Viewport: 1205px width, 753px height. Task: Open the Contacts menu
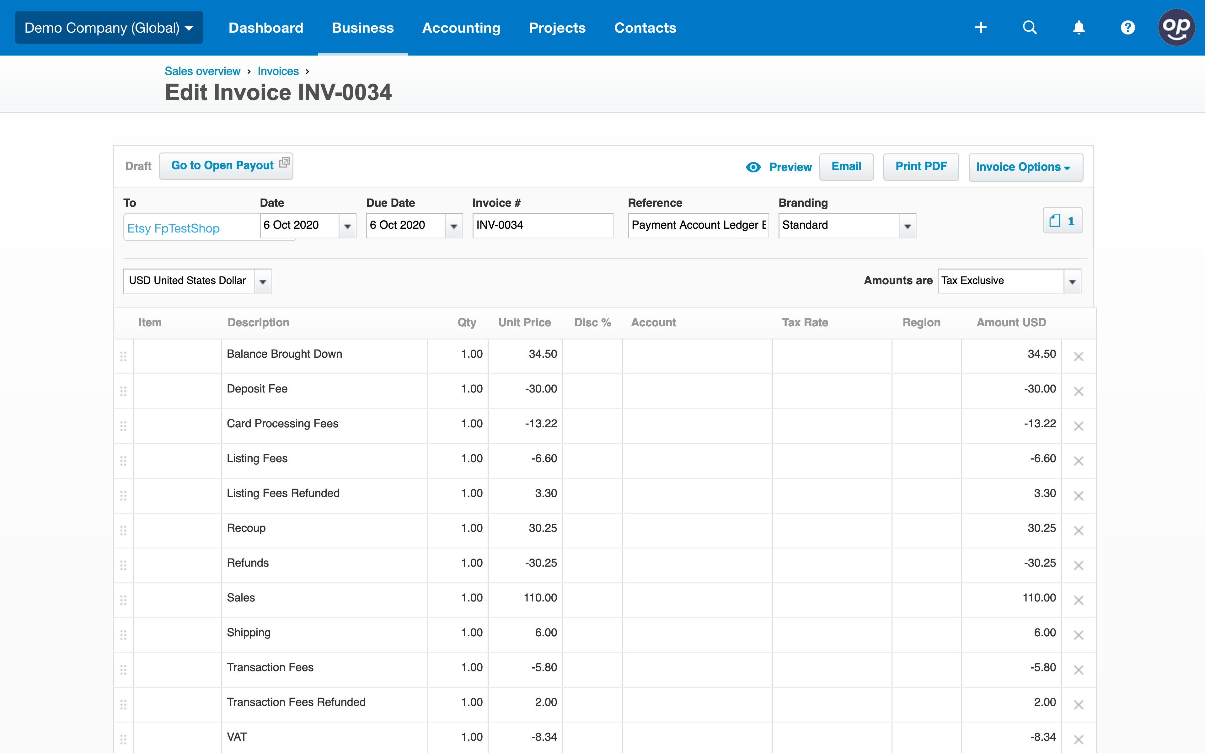(x=645, y=27)
